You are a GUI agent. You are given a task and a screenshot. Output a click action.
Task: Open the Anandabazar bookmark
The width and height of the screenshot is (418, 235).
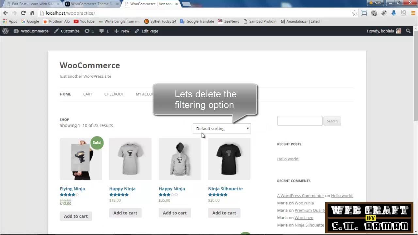[300, 21]
